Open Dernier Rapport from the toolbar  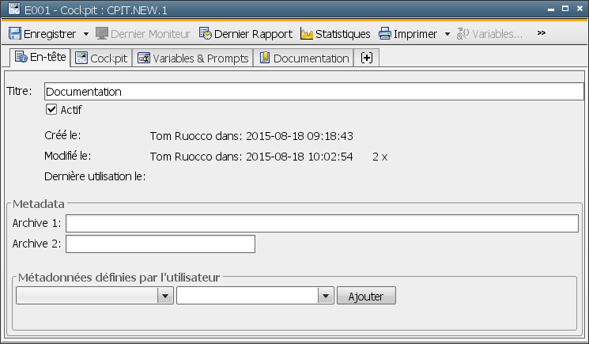(x=246, y=34)
